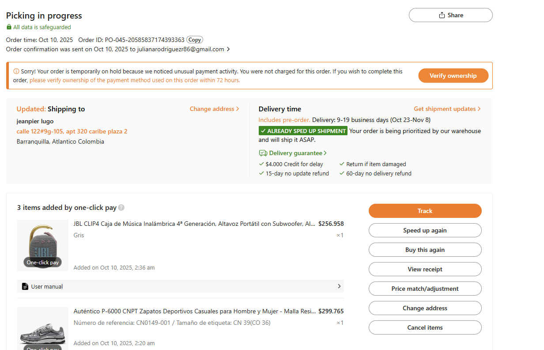Click Change address link in shipping box
The height and width of the screenshot is (350, 544).
pos(214,109)
